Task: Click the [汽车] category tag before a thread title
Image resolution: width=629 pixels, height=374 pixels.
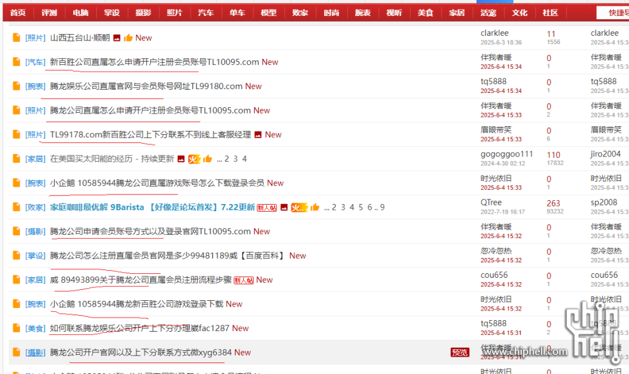Action: (35, 62)
